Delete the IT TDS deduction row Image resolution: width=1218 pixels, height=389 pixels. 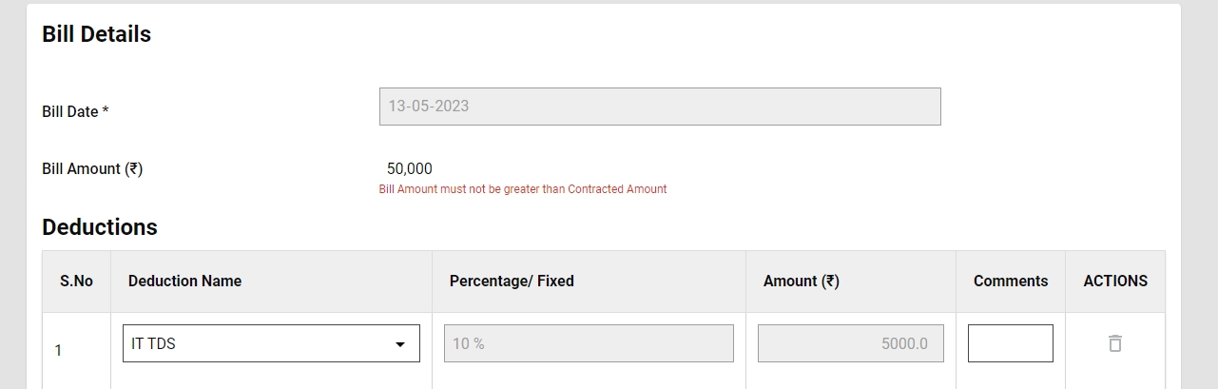click(x=1115, y=343)
